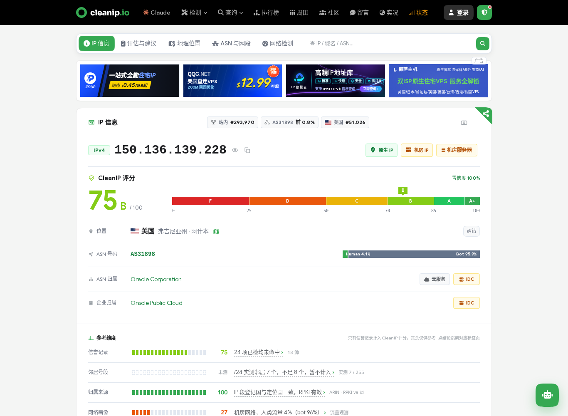Click the green search magnifier button
This screenshot has height=416, width=568.
[x=482, y=44]
